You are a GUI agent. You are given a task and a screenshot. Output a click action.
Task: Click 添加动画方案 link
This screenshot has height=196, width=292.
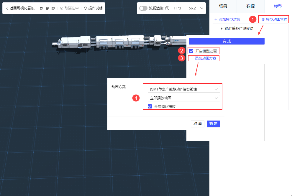(x=203, y=58)
